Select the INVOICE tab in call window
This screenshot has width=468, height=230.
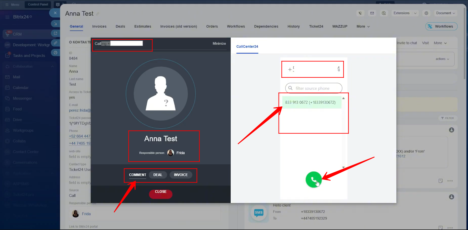point(181,175)
